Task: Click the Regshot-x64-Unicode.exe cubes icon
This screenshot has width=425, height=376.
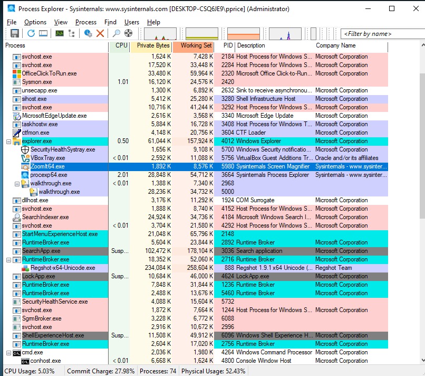Action: coord(25,268)
